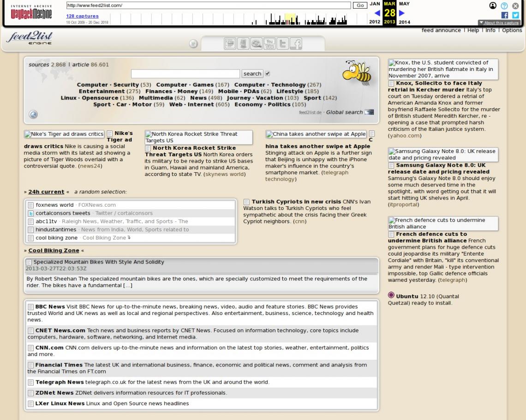Open the Help menu item
The height and width of the screenshot is (420, 526).
click(x=473, y=30)
